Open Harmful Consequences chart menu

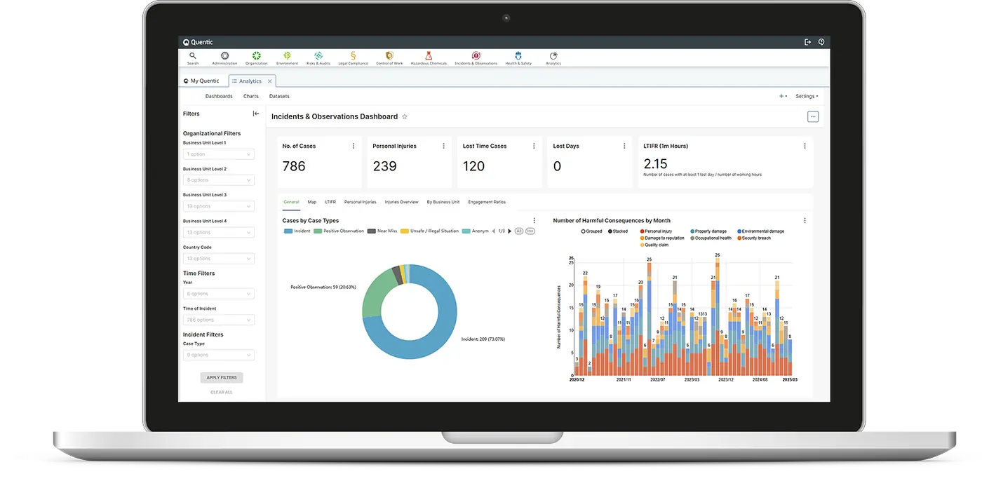tap(805, 220)
